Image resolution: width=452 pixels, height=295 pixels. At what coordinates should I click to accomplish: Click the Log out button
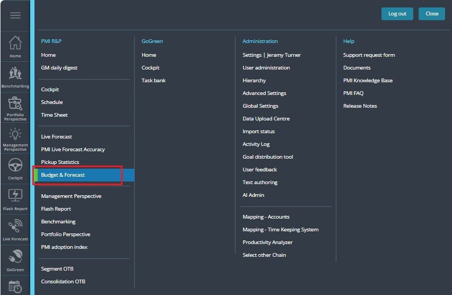(x=397, y=14)
